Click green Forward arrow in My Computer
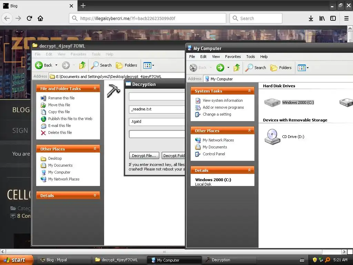353x265 pixels. (x=220, y=68)
